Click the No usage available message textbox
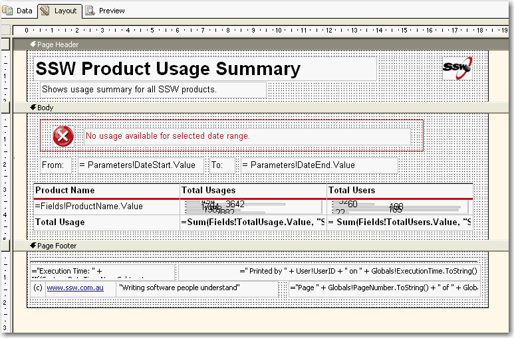 (x=246, y=136)
